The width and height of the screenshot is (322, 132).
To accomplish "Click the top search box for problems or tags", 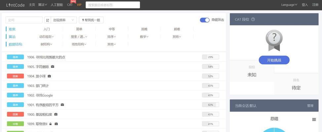I will 113,5.
